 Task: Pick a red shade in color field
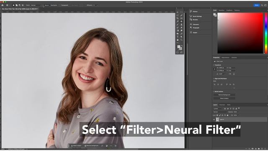(x=240, y=33)
